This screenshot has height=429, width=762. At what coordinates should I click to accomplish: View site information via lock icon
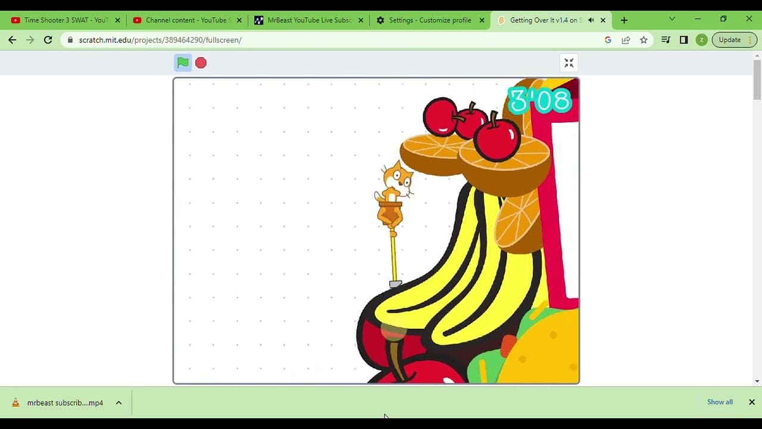pyautogui.click(x=70, y=40)
